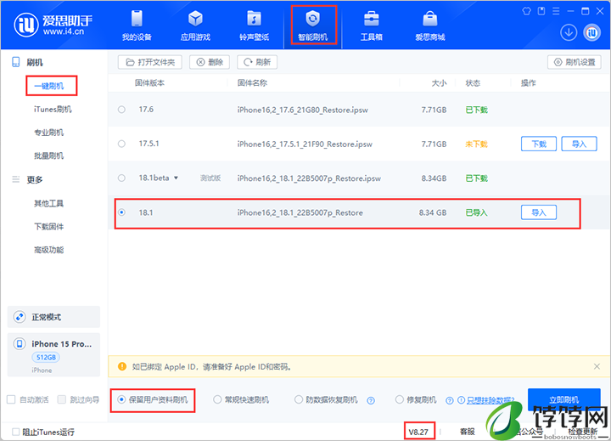Click version V8.27 in status bar
This screenshot has height=441, width=611.
(x=418, y=432)
